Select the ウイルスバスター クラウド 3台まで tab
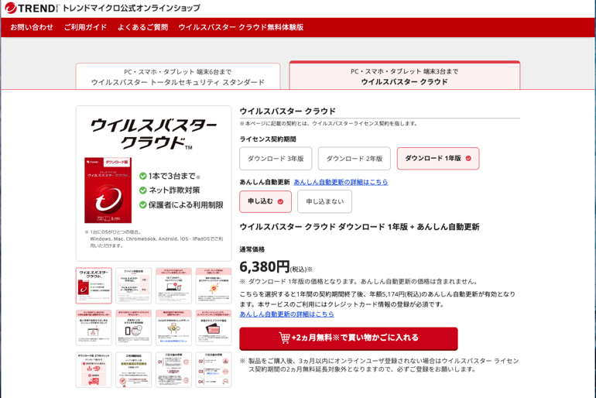The image size is (596, 398). pyautogui.click(x=404, y=76)
